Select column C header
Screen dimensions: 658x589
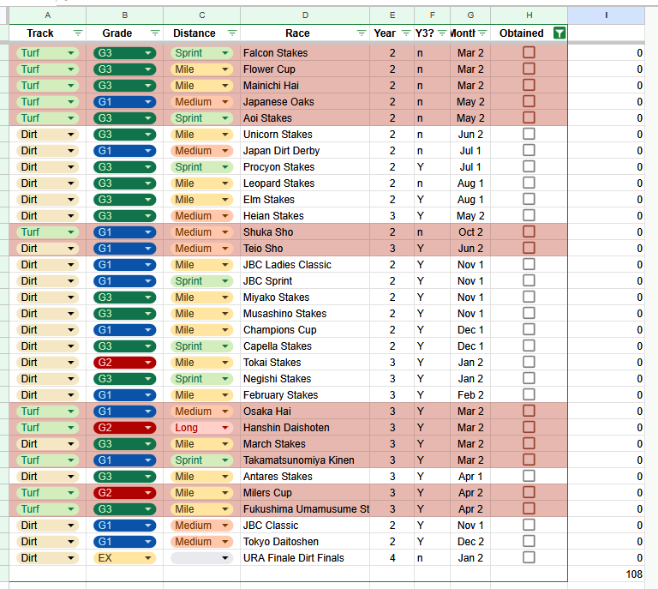(202, 15)
